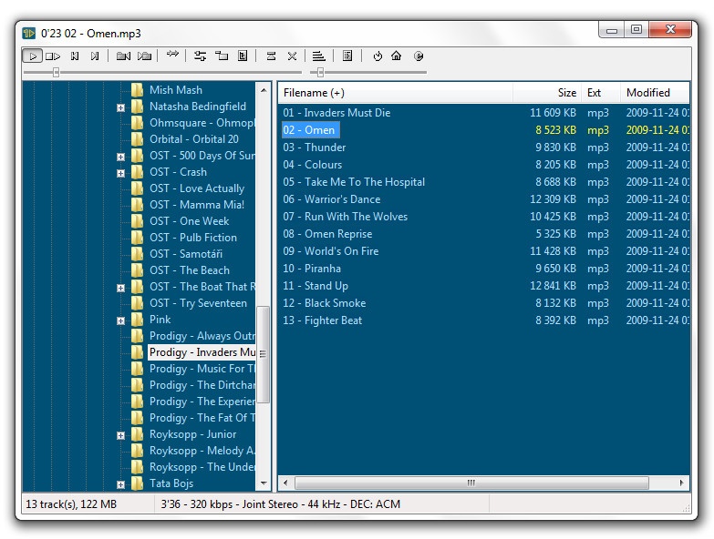
Task: Select the OST - Love Actually folder
Action: (x=197, y=188)
